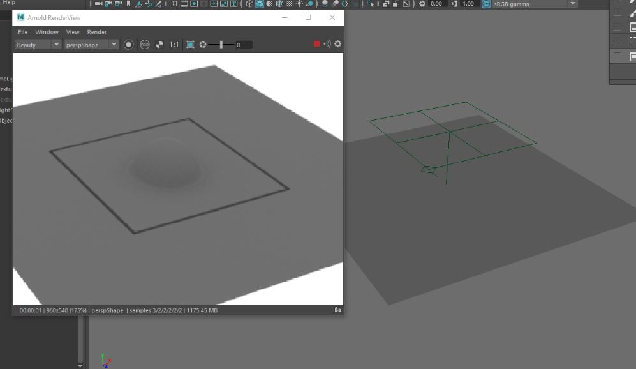
Task: Enable region render in Arnold RenderView
Action: click(190, 45)
